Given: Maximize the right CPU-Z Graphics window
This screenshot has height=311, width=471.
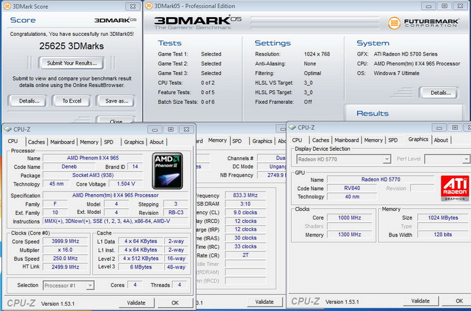Looking at the screenshot, I should coord(455,128).
